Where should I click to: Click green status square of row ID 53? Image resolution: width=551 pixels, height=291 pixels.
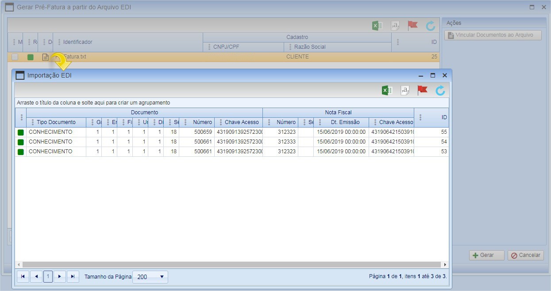tap(21, 152)
